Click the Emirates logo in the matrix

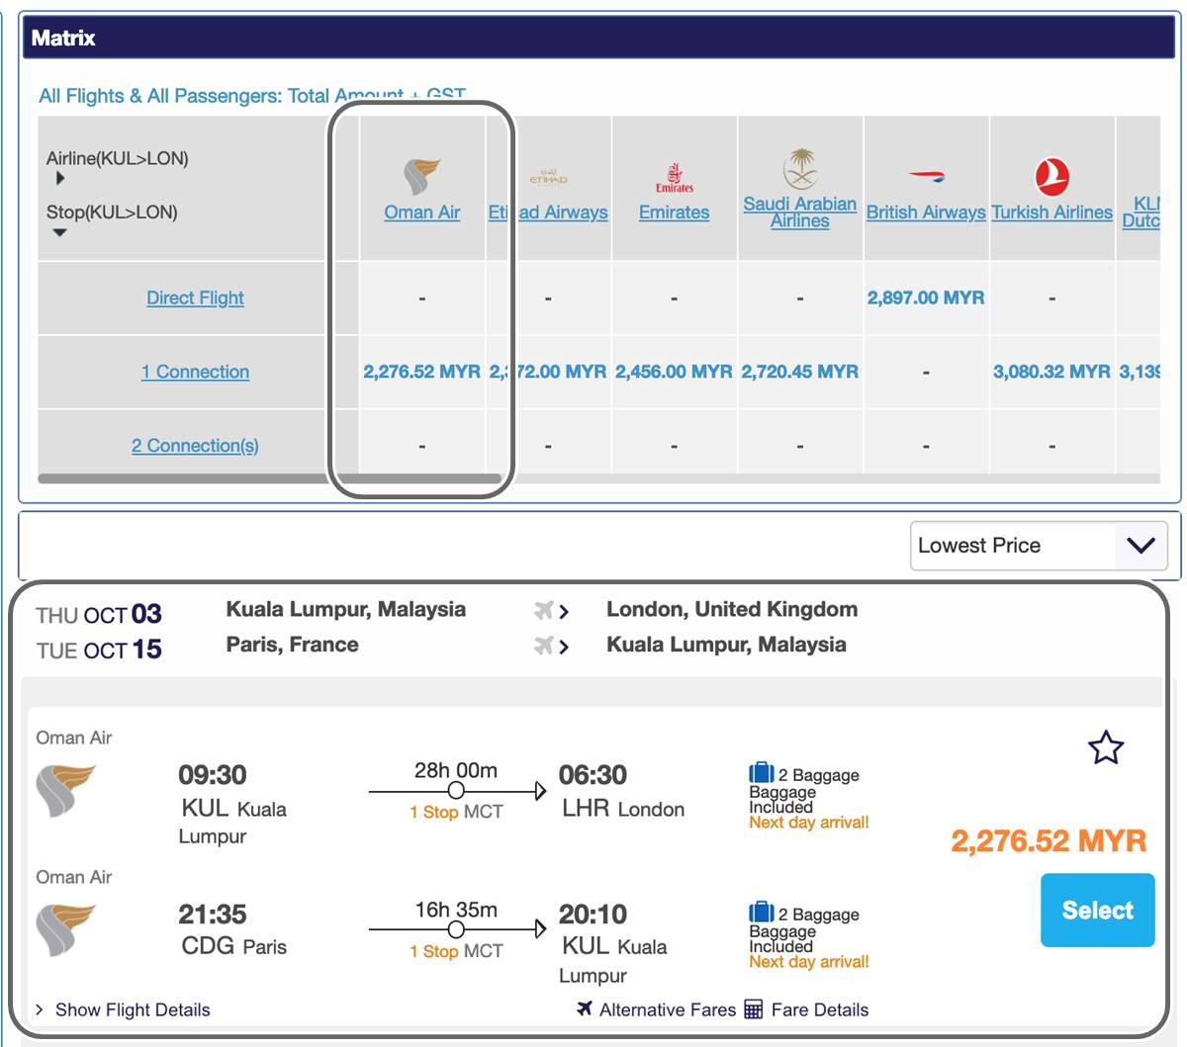[675, 178]
